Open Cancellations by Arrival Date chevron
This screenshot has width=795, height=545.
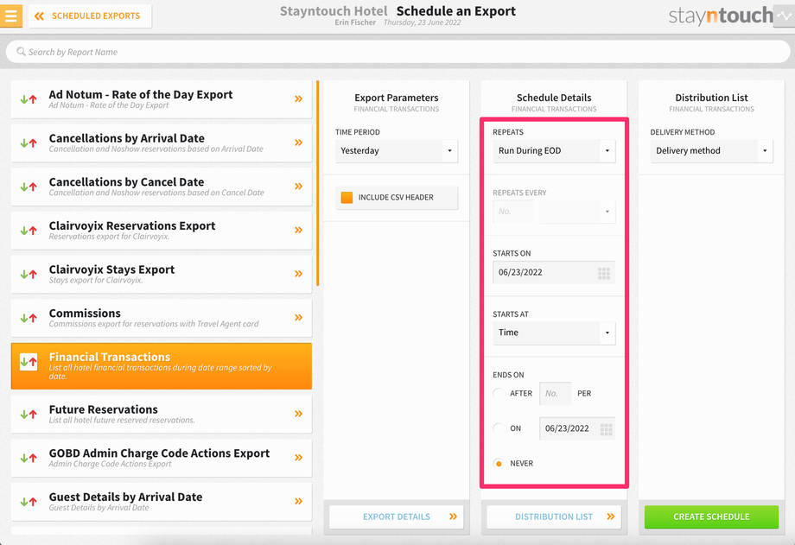tap(299, 143)
